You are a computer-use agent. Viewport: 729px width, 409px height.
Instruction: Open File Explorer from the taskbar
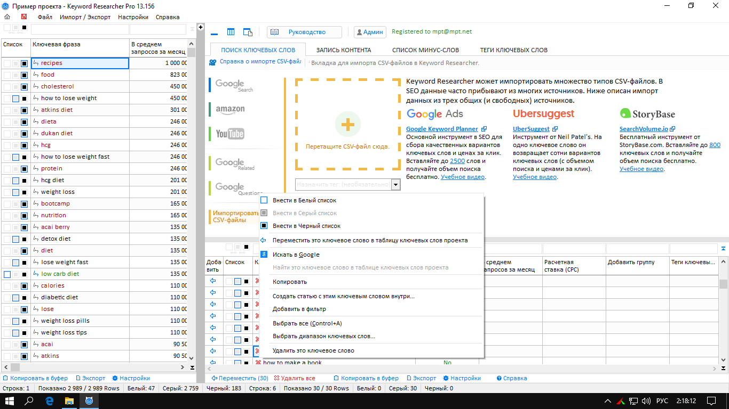point(69,400)
